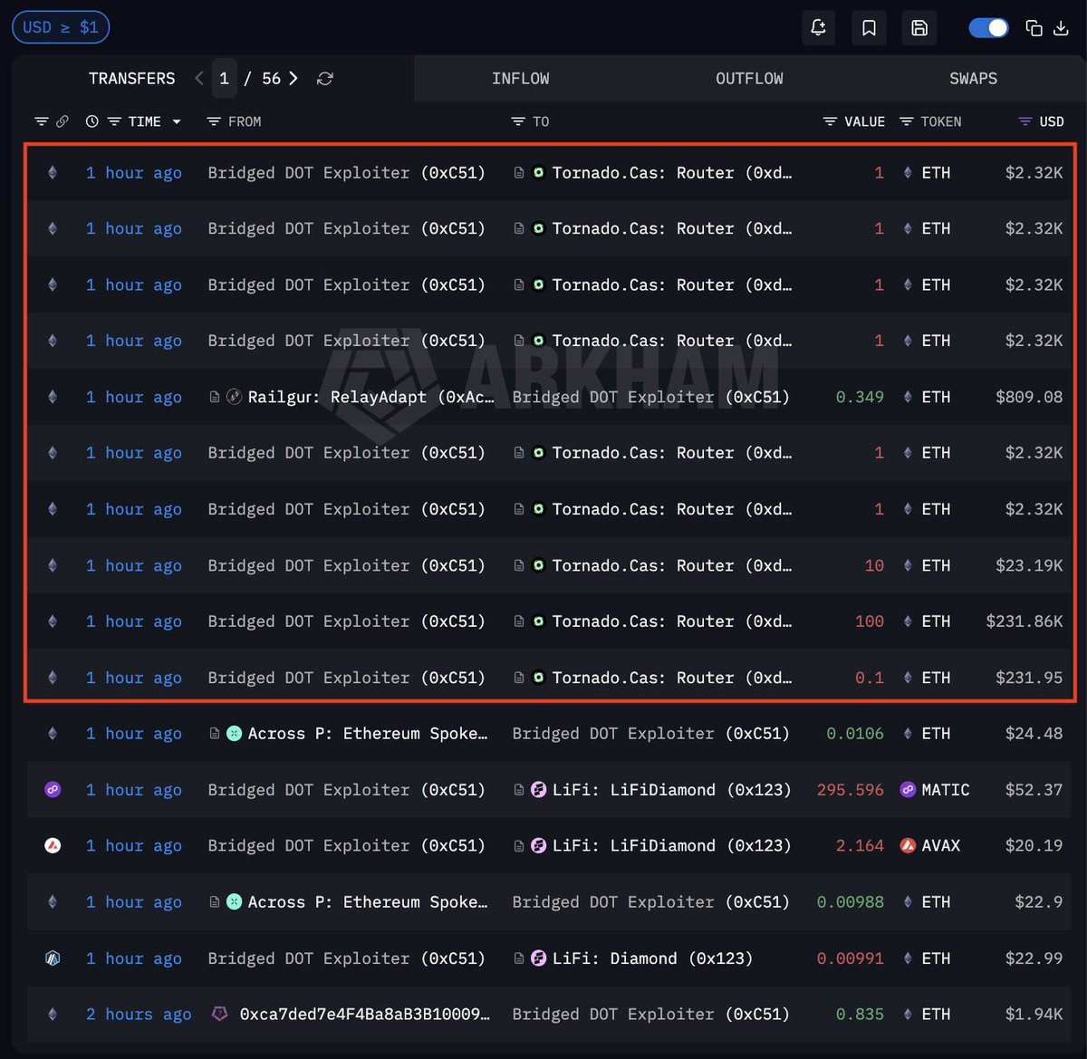Open LiFi: LiFiDiamond in MATIC row

pos(671,790)
